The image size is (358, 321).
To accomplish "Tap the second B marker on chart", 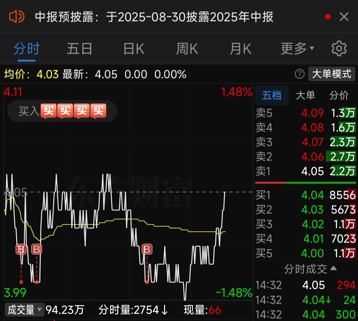I will tap(36, 249).
